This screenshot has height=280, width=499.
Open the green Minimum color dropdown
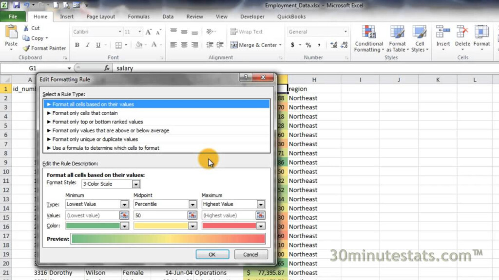tap(124, 226)
